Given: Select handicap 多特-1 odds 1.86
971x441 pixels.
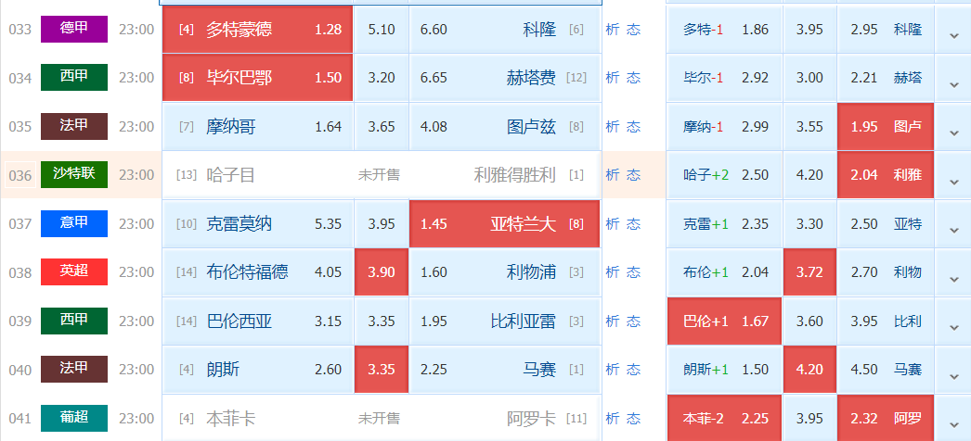Looking at the screenshot, I should [724, 29].
